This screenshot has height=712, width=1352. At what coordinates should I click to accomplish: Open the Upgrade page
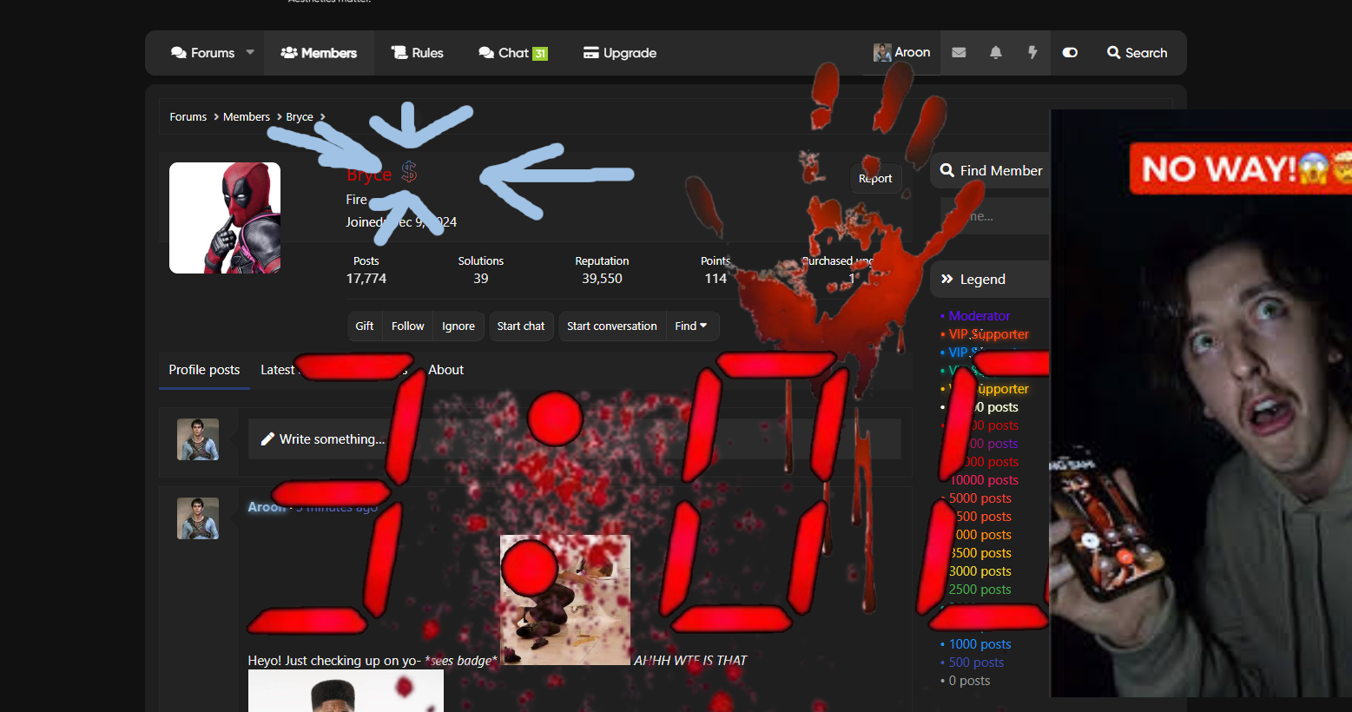click(620, 53)
